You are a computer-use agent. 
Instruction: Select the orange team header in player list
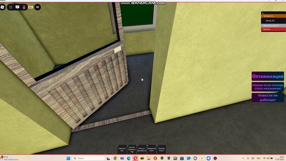(273, 16)
